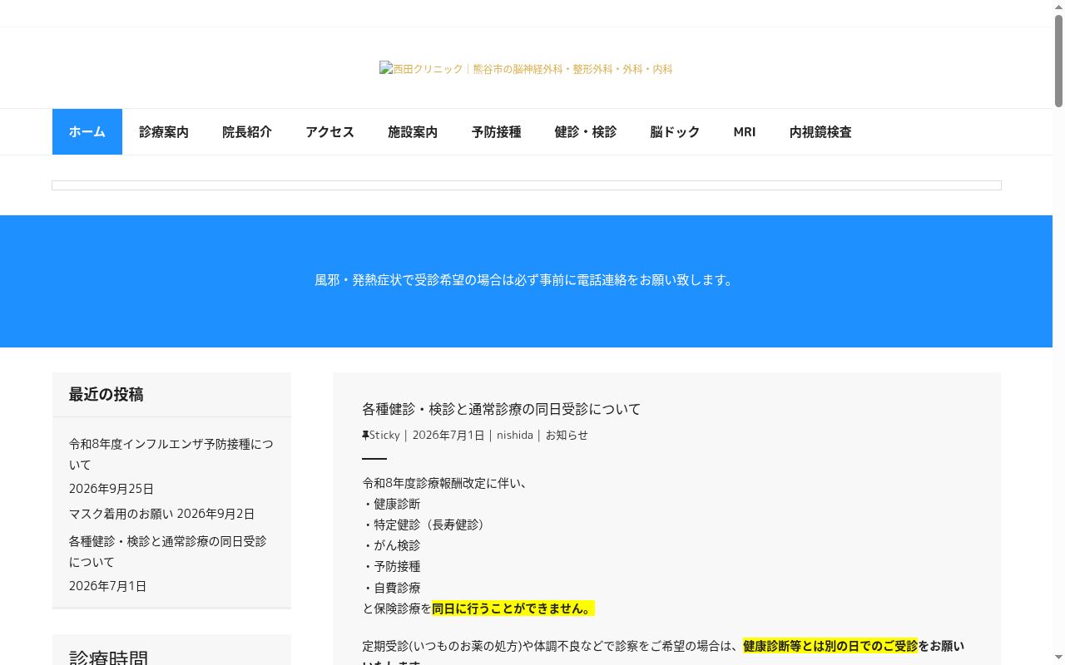
Task: Select MRI in the navigation menu
Action: pos(745,131)
